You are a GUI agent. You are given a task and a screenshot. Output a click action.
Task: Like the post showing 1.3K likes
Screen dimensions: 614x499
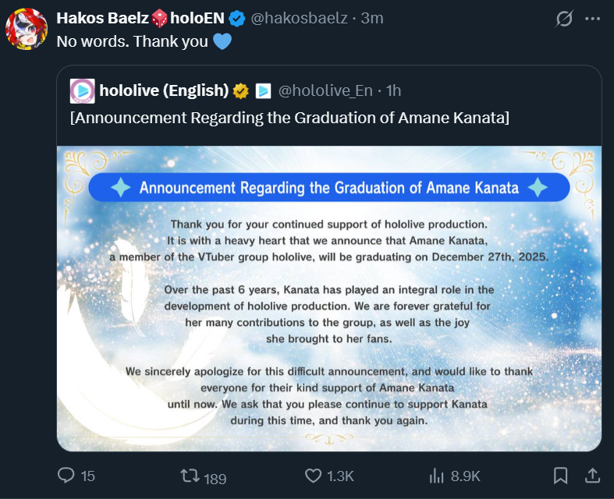[x=314, y=476]
